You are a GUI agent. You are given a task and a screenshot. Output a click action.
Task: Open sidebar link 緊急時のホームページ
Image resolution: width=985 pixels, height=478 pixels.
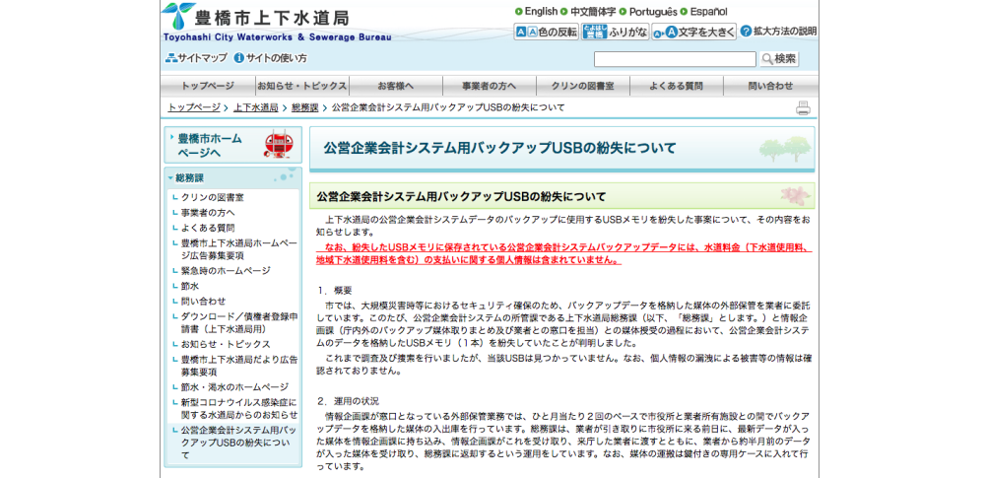pos(226,270)
